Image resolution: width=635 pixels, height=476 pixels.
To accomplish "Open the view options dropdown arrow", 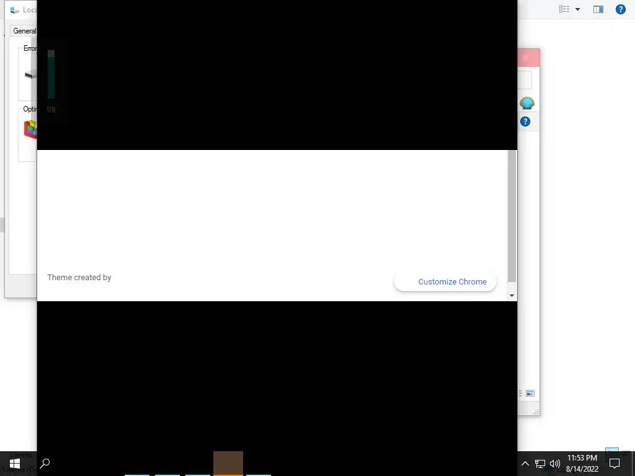I will click(x=577, y=9).
